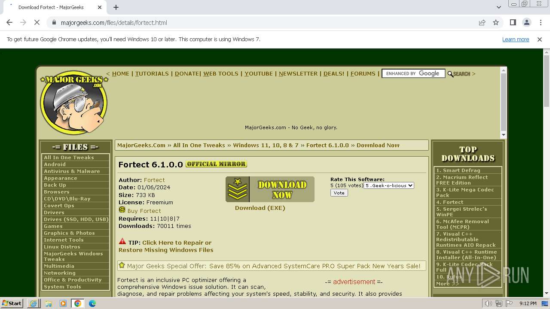
Task: Click the Official Mirror badge
Action: pyautogui.click(x=216, y=164)
